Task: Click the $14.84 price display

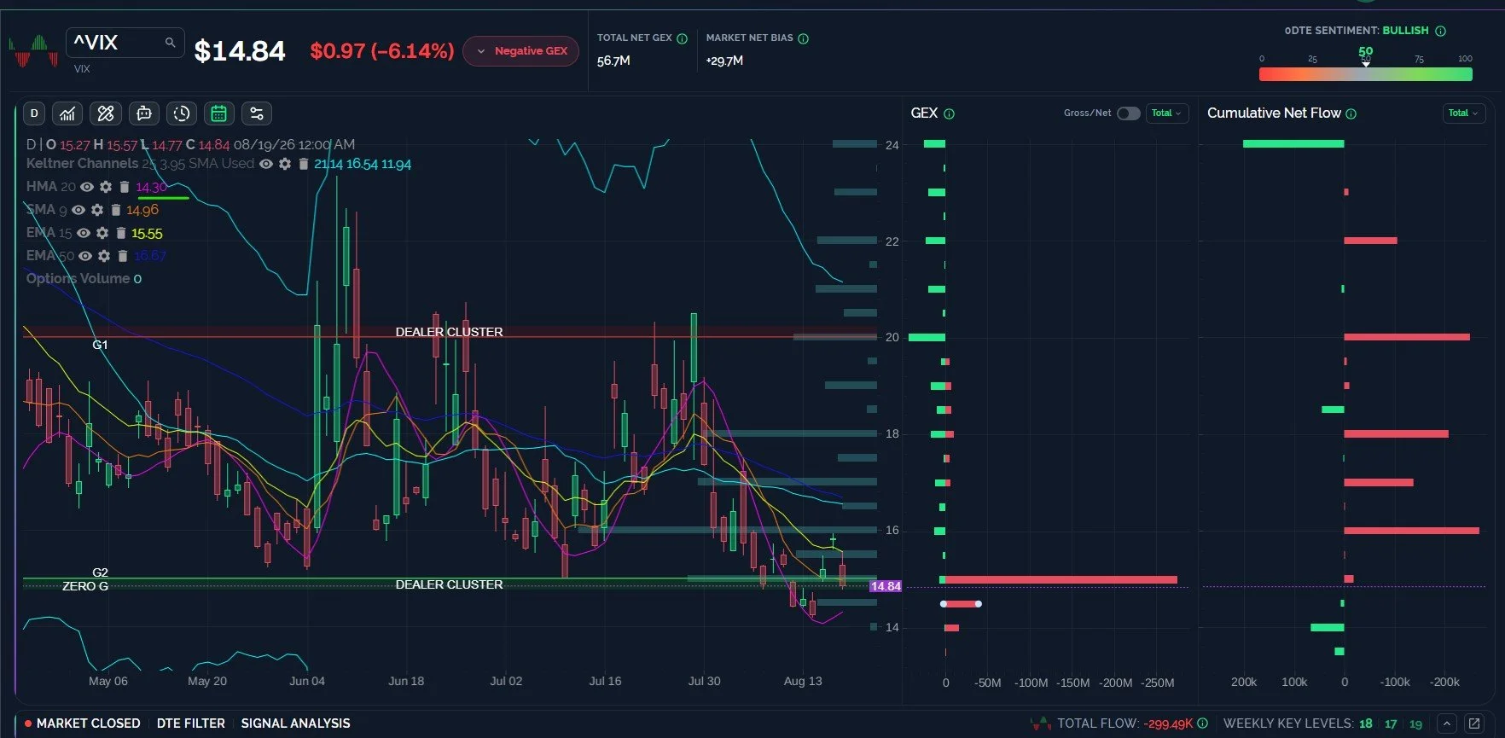Action: (240, 51)
